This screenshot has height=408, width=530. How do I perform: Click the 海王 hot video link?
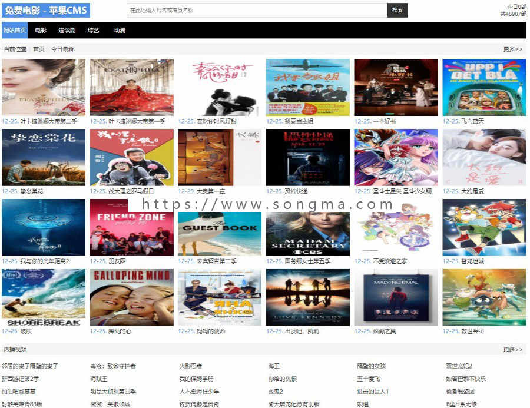[x=274, y=366]
